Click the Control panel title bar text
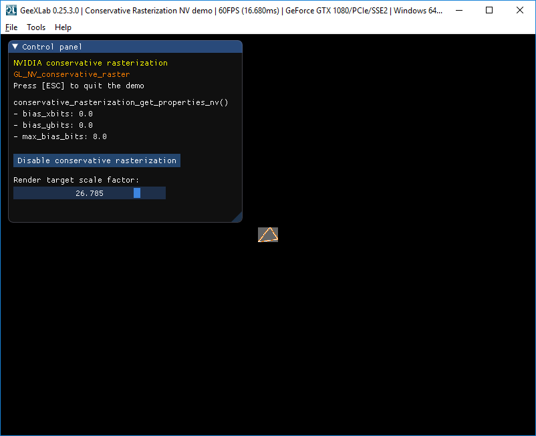Viewport: 536px width, 436px height. coord(52,47)
